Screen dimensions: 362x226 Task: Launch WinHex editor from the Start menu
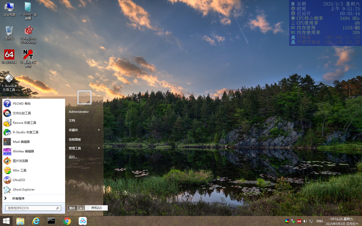pos(33,151)
